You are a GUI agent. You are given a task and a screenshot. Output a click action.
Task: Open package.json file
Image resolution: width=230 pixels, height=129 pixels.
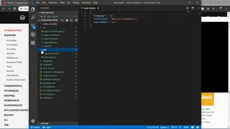pos(49,83)
